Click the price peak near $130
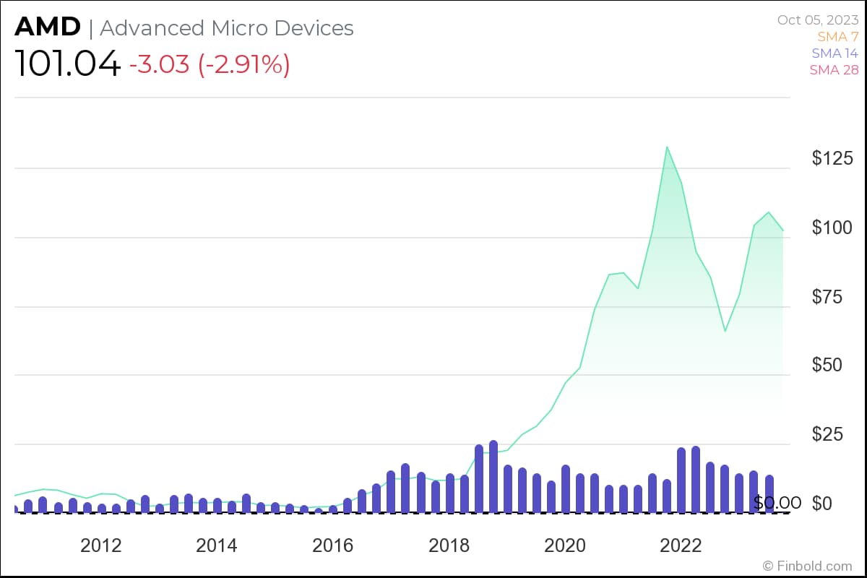This screenshot has width=867, height=578. click(x=667, y=147)
